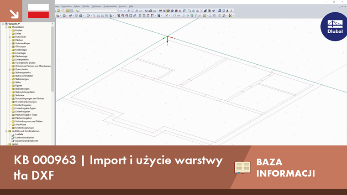Select Volumenkörper tree entry
The width and height of the screenshot is (347, 195).
23,43
